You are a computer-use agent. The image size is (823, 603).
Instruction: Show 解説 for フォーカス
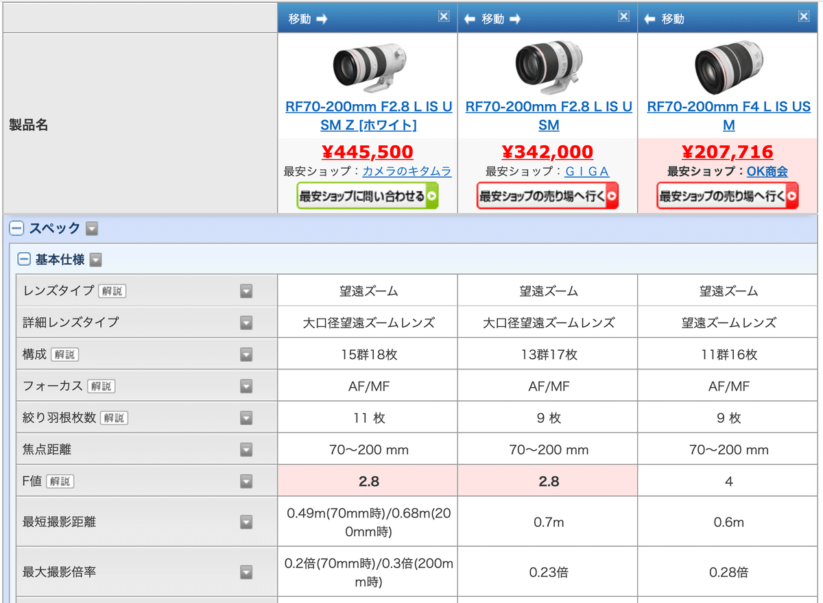101,386
